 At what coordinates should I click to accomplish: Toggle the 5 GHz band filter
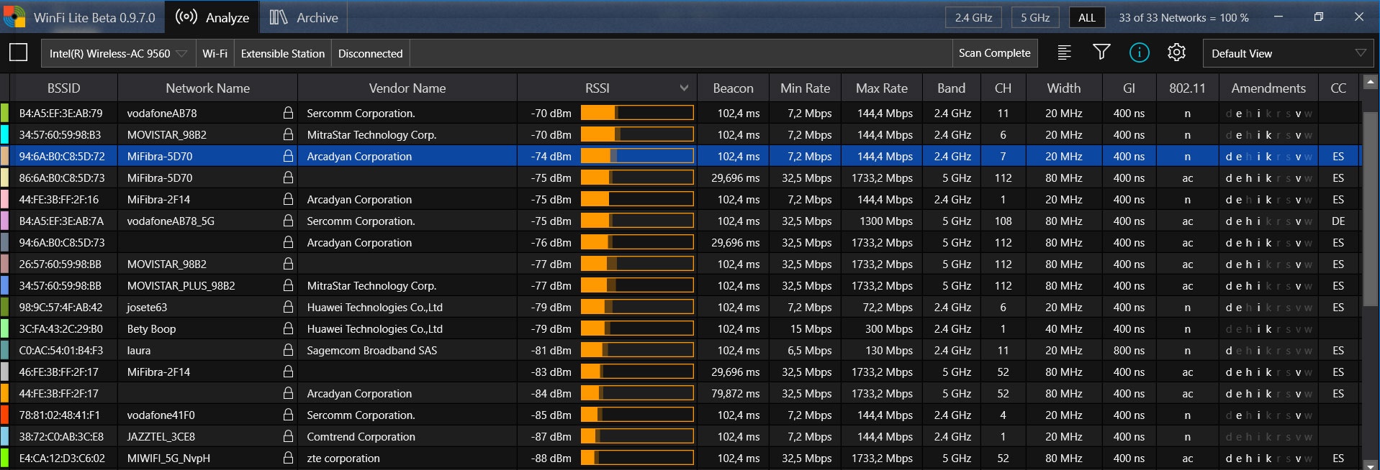point(1034,18)
